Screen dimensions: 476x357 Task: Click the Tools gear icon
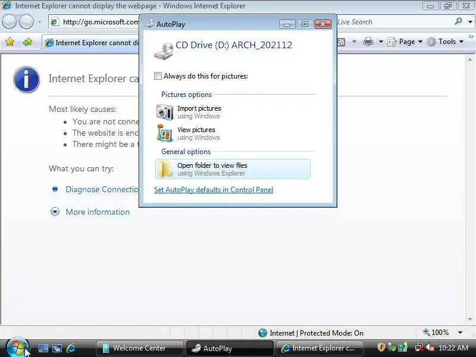point(431,42)
